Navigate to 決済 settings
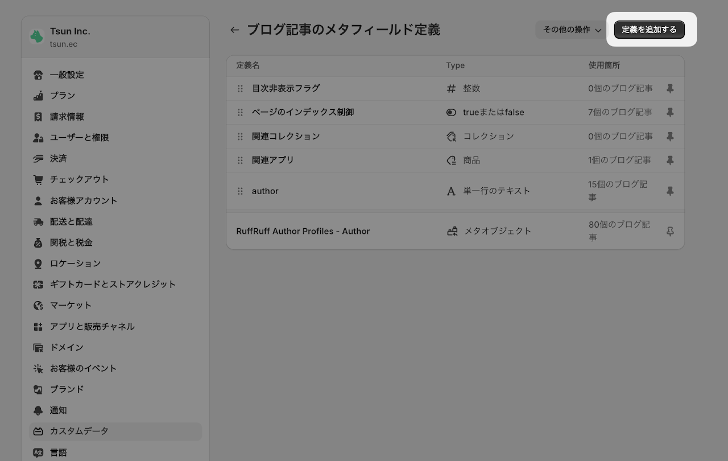The width and height of the screenshot is (728, 461). (x=115, y=159)
